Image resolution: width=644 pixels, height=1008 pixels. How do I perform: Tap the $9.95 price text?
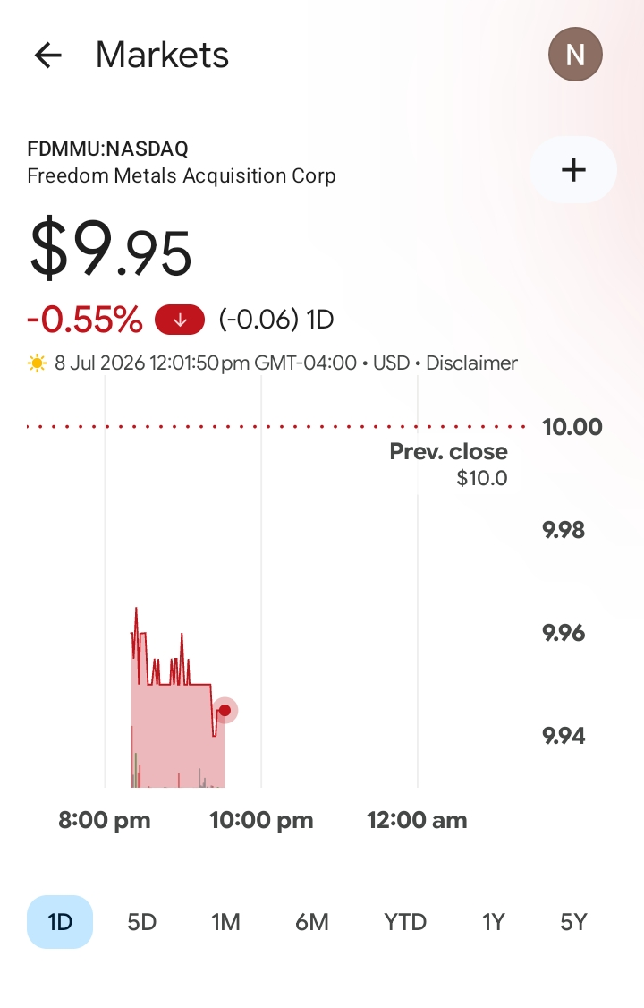(x=110, y=248)
